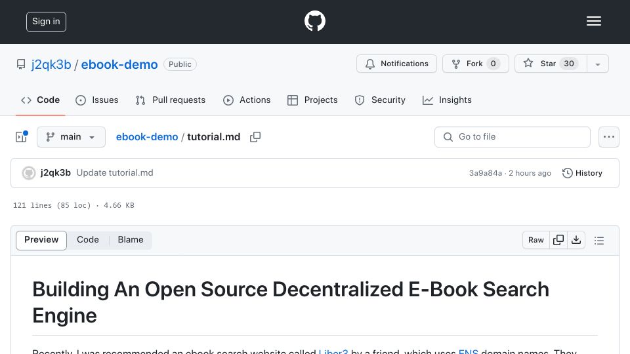630x354 pixels.
Task: Switch to the Code tab
Action: click(x=40, y=100)
